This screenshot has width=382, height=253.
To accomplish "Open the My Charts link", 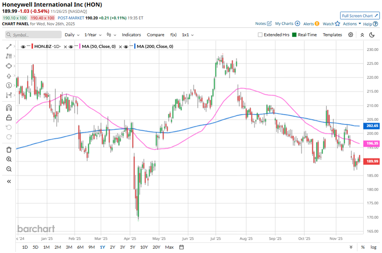I will point(287,24).
